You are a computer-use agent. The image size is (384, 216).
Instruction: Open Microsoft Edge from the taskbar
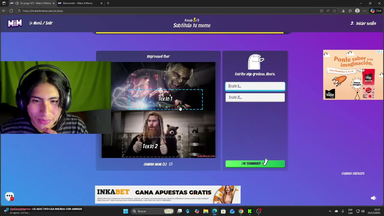pos(214,211)
